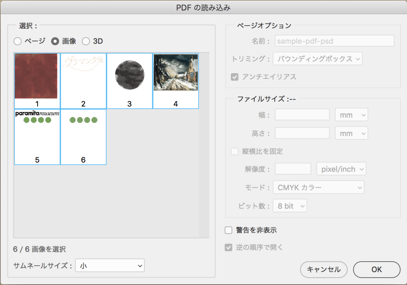Select thumbnail 1 red texture image
This screenshot has height=285, width=407.
coord(37,81)
